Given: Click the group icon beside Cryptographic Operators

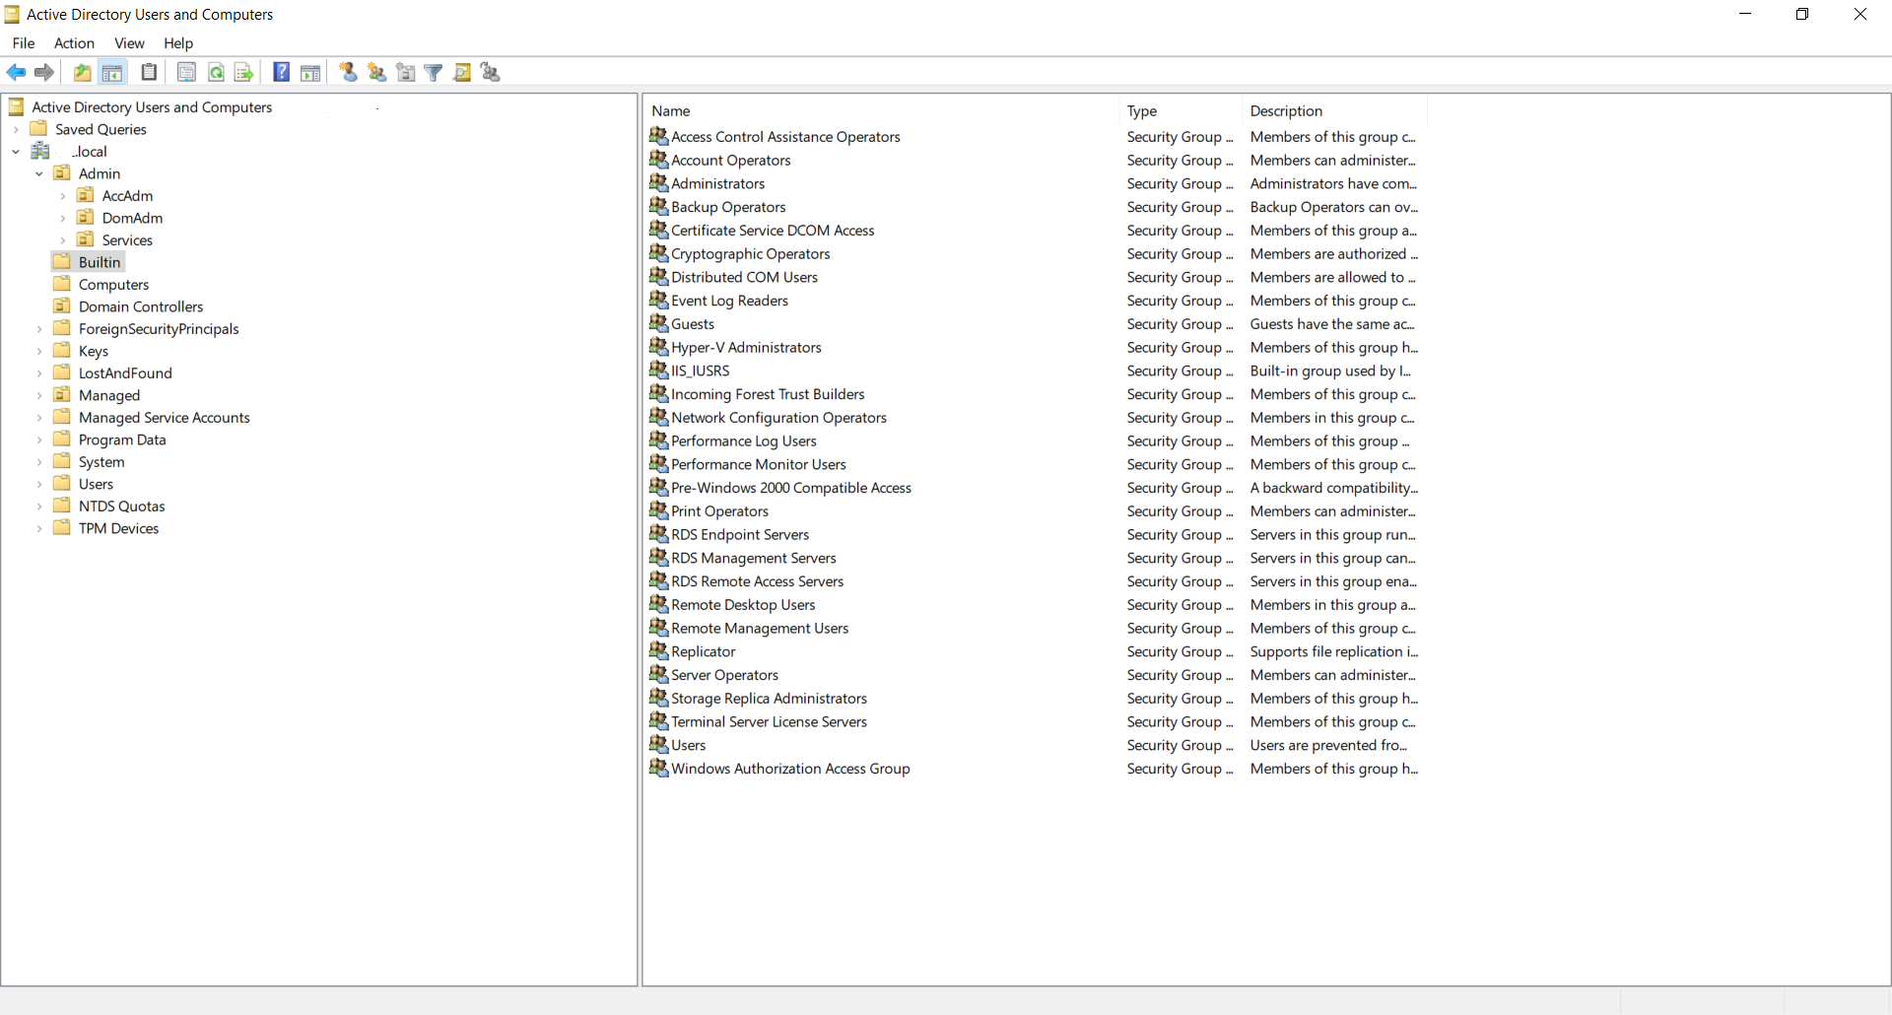Looking at the screenshot, I should [659, 253].
